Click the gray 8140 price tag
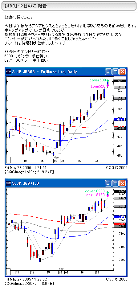138x287 pixels. click(x=120, y=198)
